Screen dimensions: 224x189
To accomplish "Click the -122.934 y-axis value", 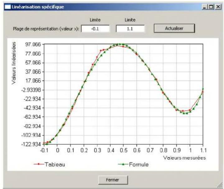I will pos(31,144).
